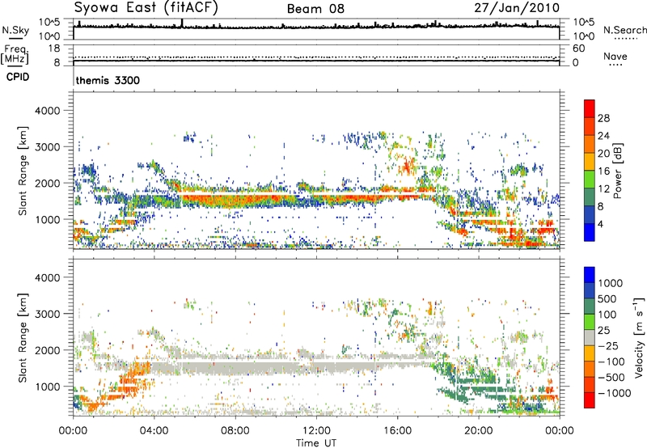The height and width of the screenshot is (448, 647).
Task: Click the '20:00' time axis tick label
Action: click(x=479, y=431)
